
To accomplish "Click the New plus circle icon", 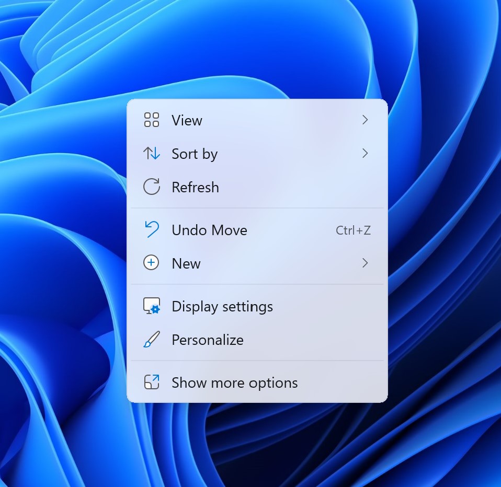I will point(151,263).
